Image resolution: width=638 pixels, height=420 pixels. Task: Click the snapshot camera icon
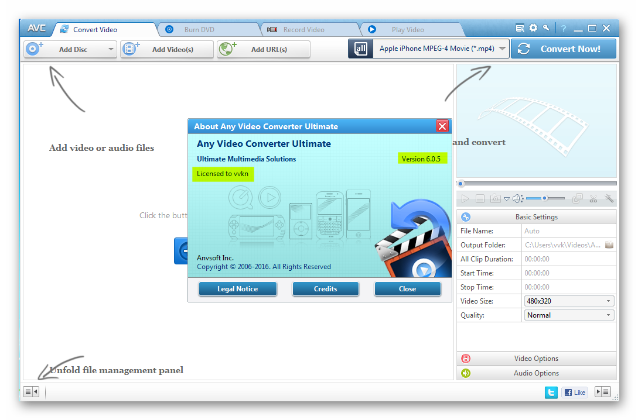[495, 199]
